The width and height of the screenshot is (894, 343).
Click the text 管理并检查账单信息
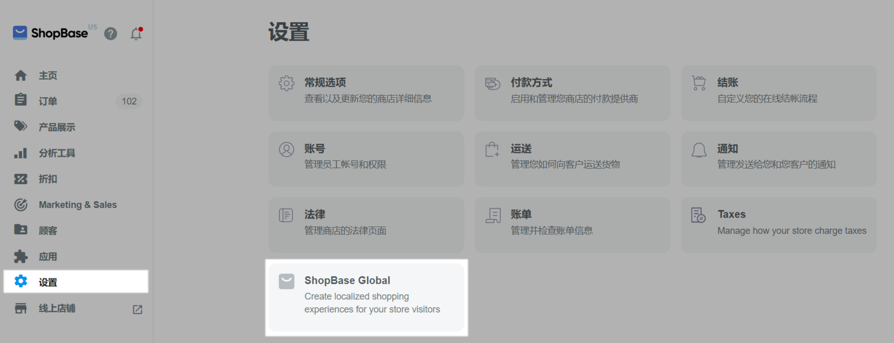(552, 230)
